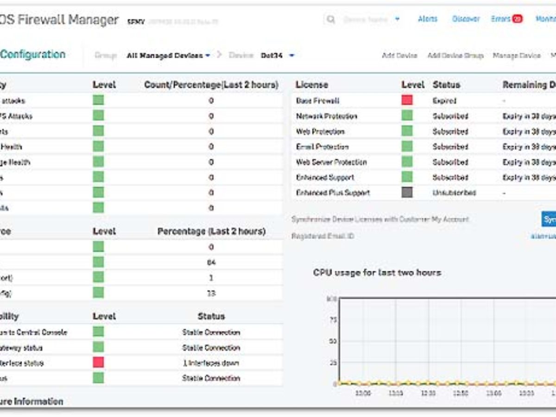Click the red Errors count badge
This screenshot has width=556, height=417.
518,19
